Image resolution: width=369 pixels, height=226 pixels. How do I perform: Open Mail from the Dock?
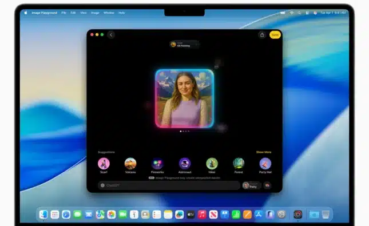tap(89, 215)
